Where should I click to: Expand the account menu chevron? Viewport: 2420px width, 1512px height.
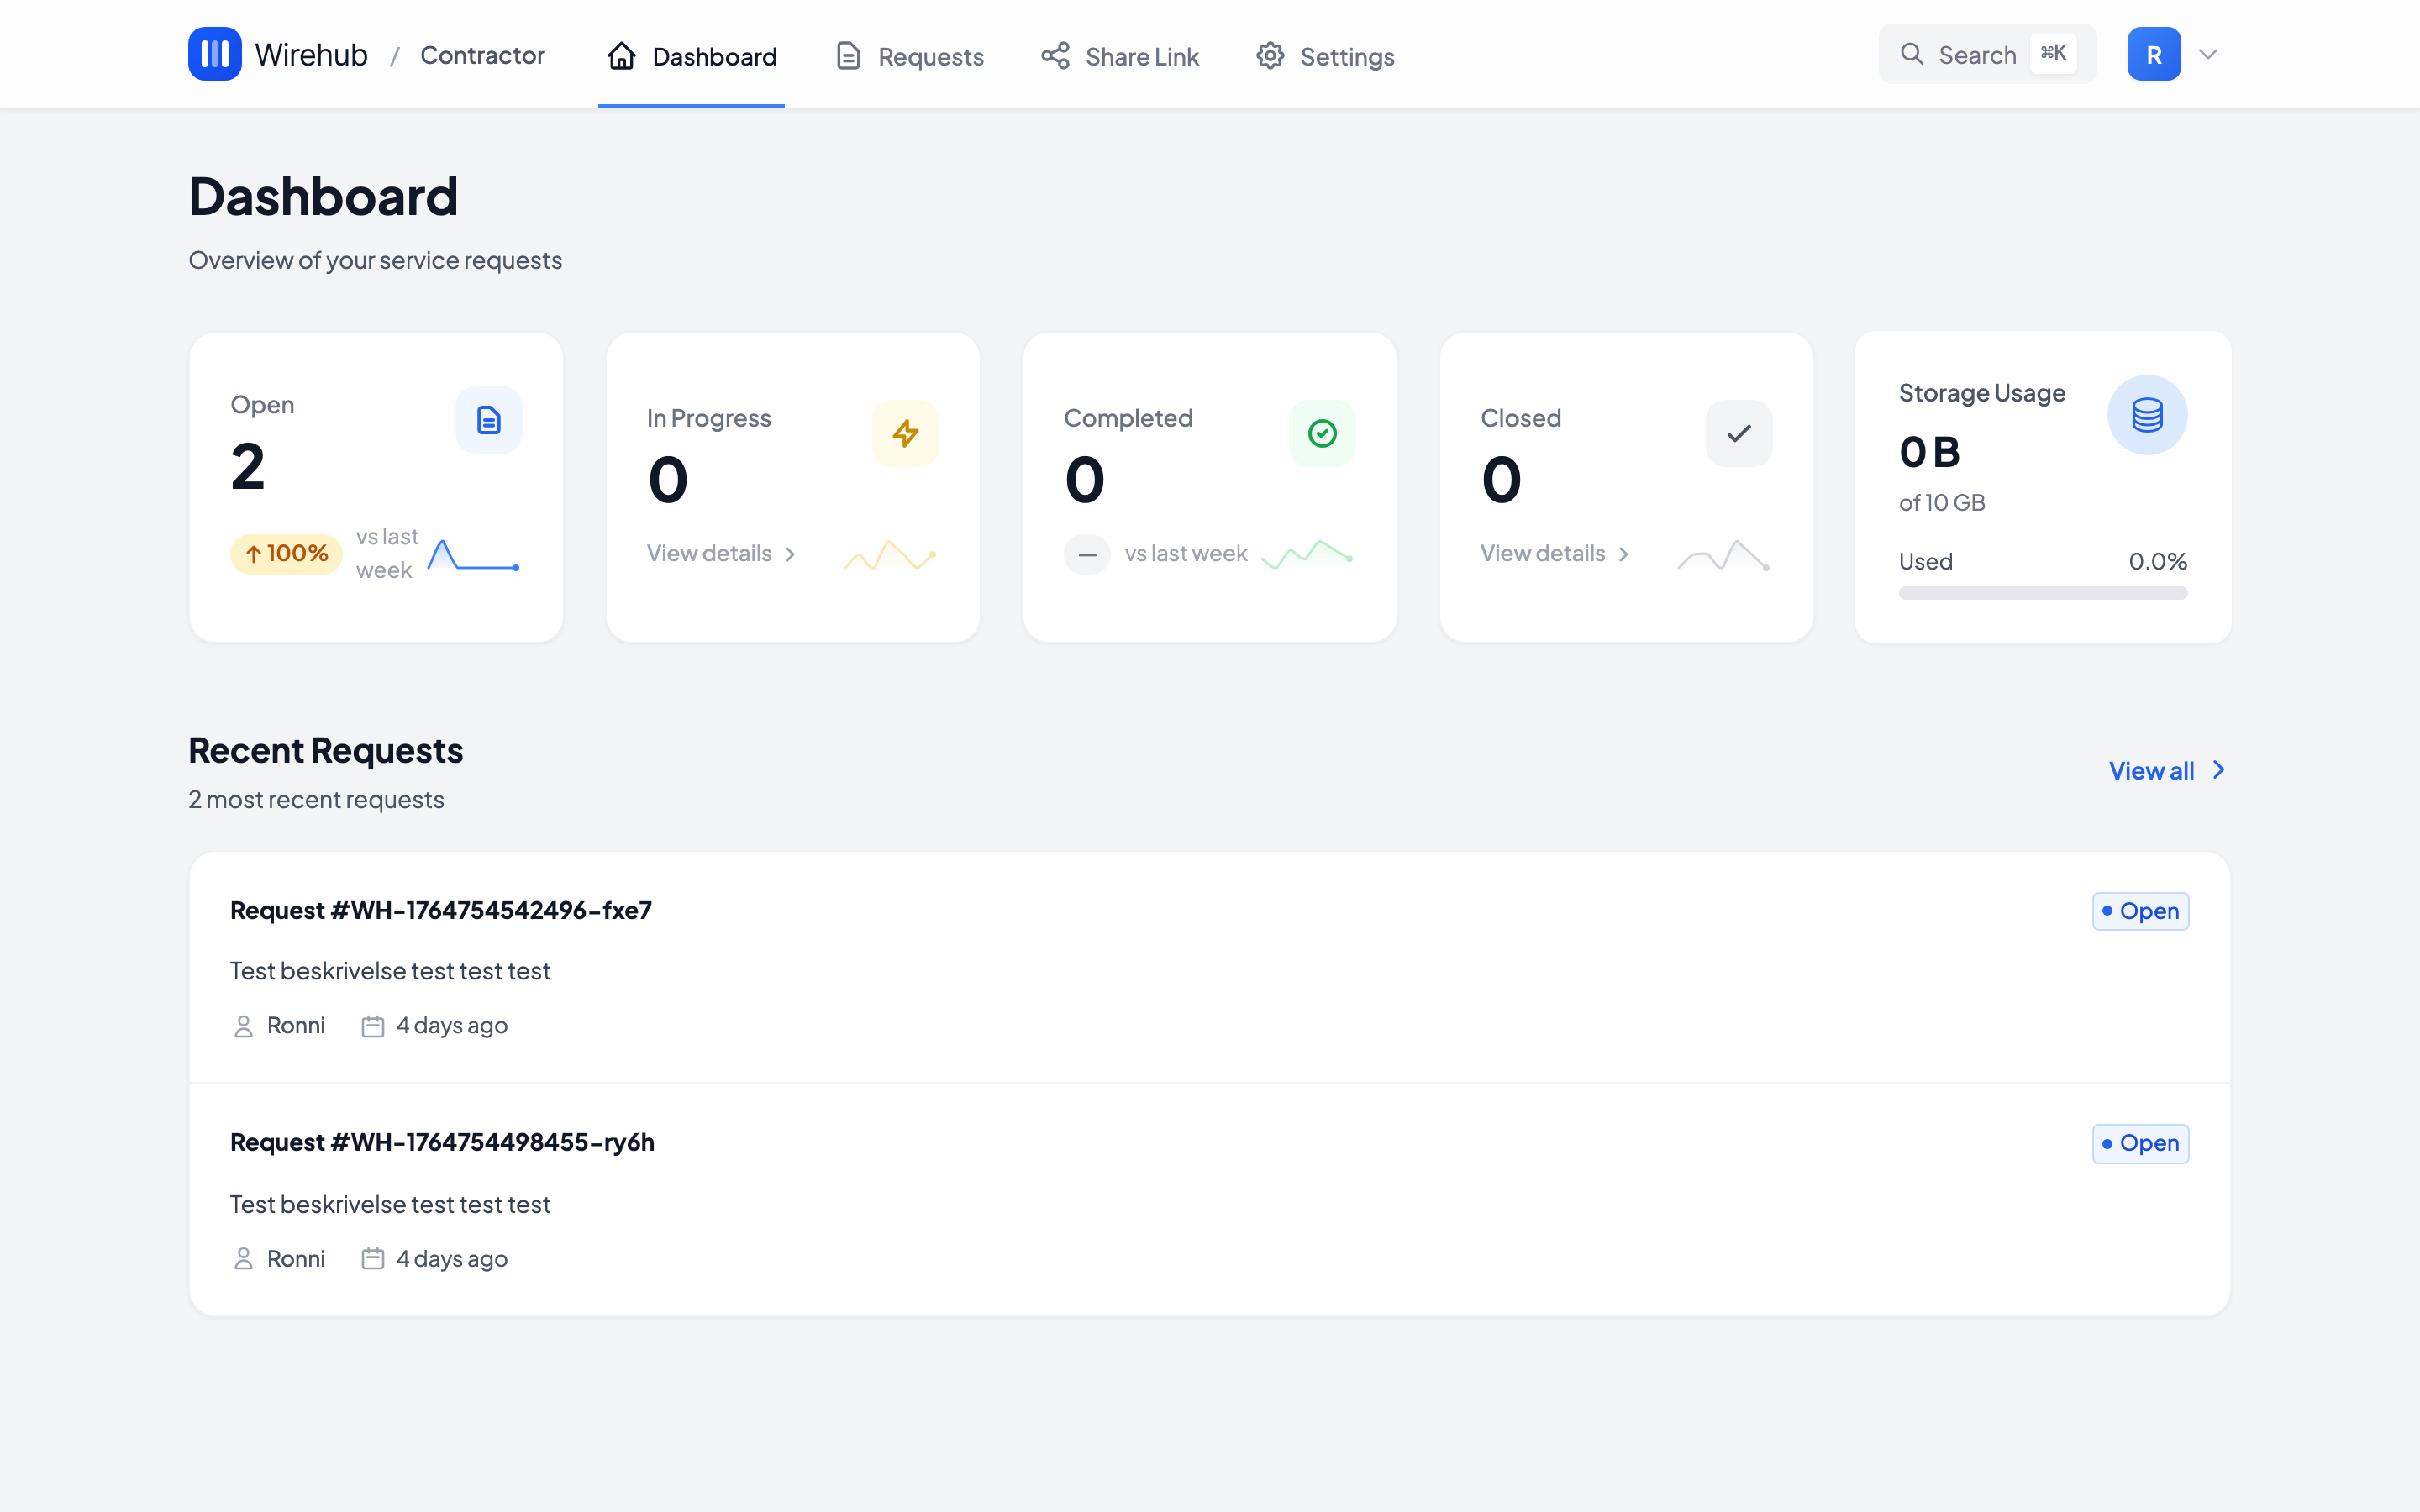click(x=2208, y=54)
